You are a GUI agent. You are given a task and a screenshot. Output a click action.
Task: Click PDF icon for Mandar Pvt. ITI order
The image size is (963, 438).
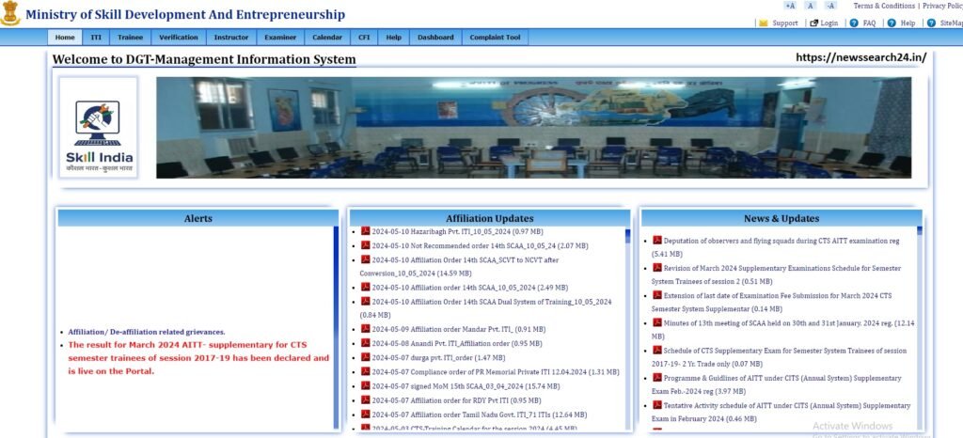pos(366,328)
